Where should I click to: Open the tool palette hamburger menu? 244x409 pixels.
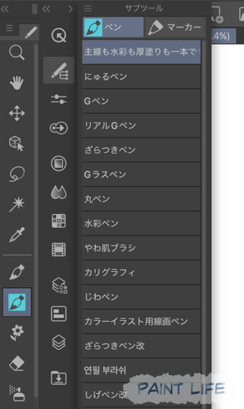click(9, 28)
